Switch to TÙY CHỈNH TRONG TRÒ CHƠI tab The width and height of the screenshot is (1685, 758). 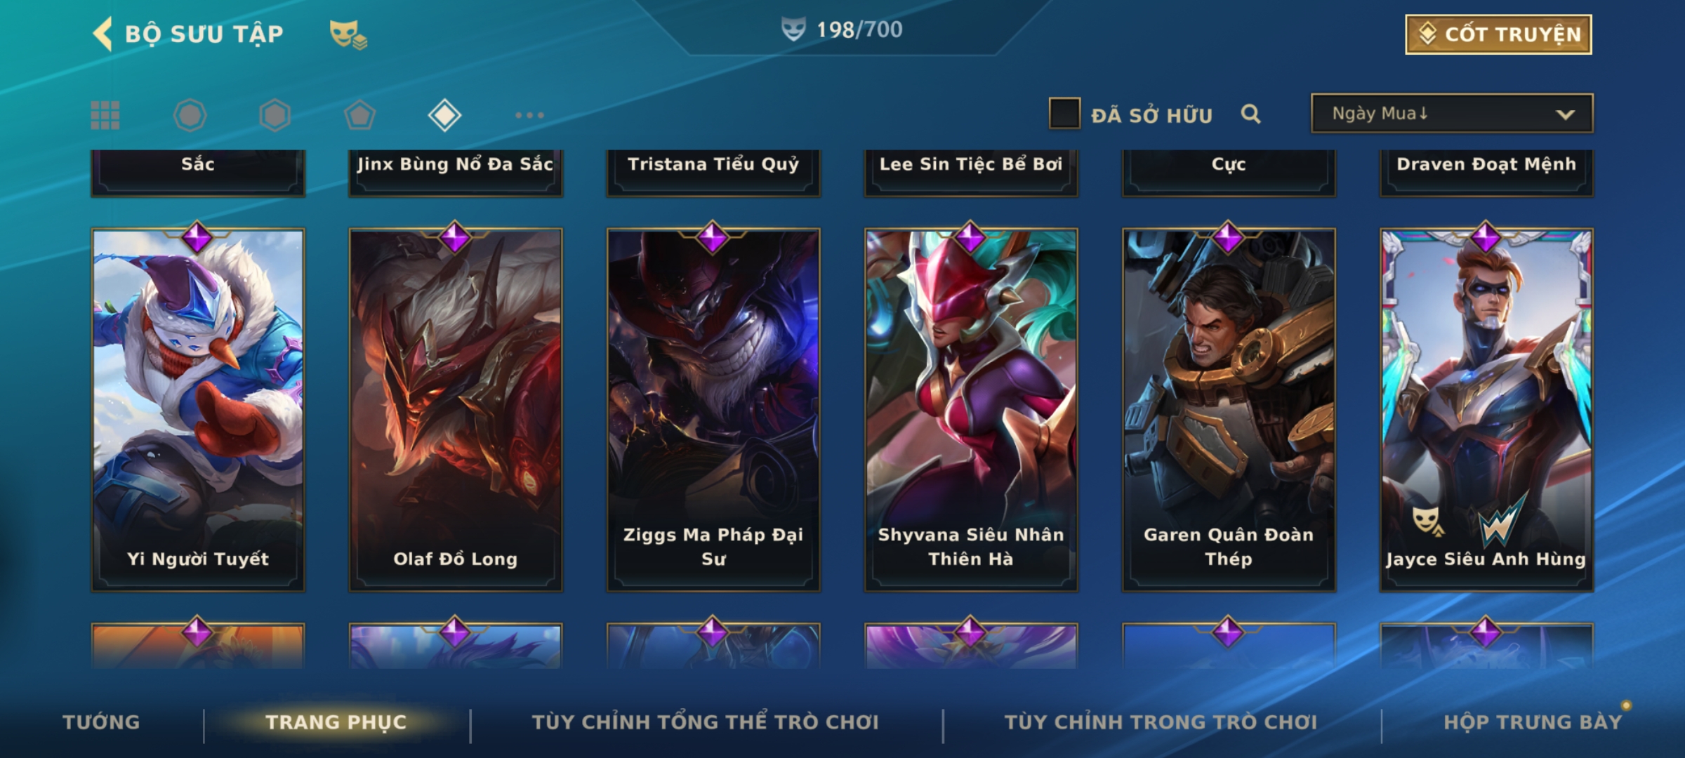click(x=1161, y=722)
